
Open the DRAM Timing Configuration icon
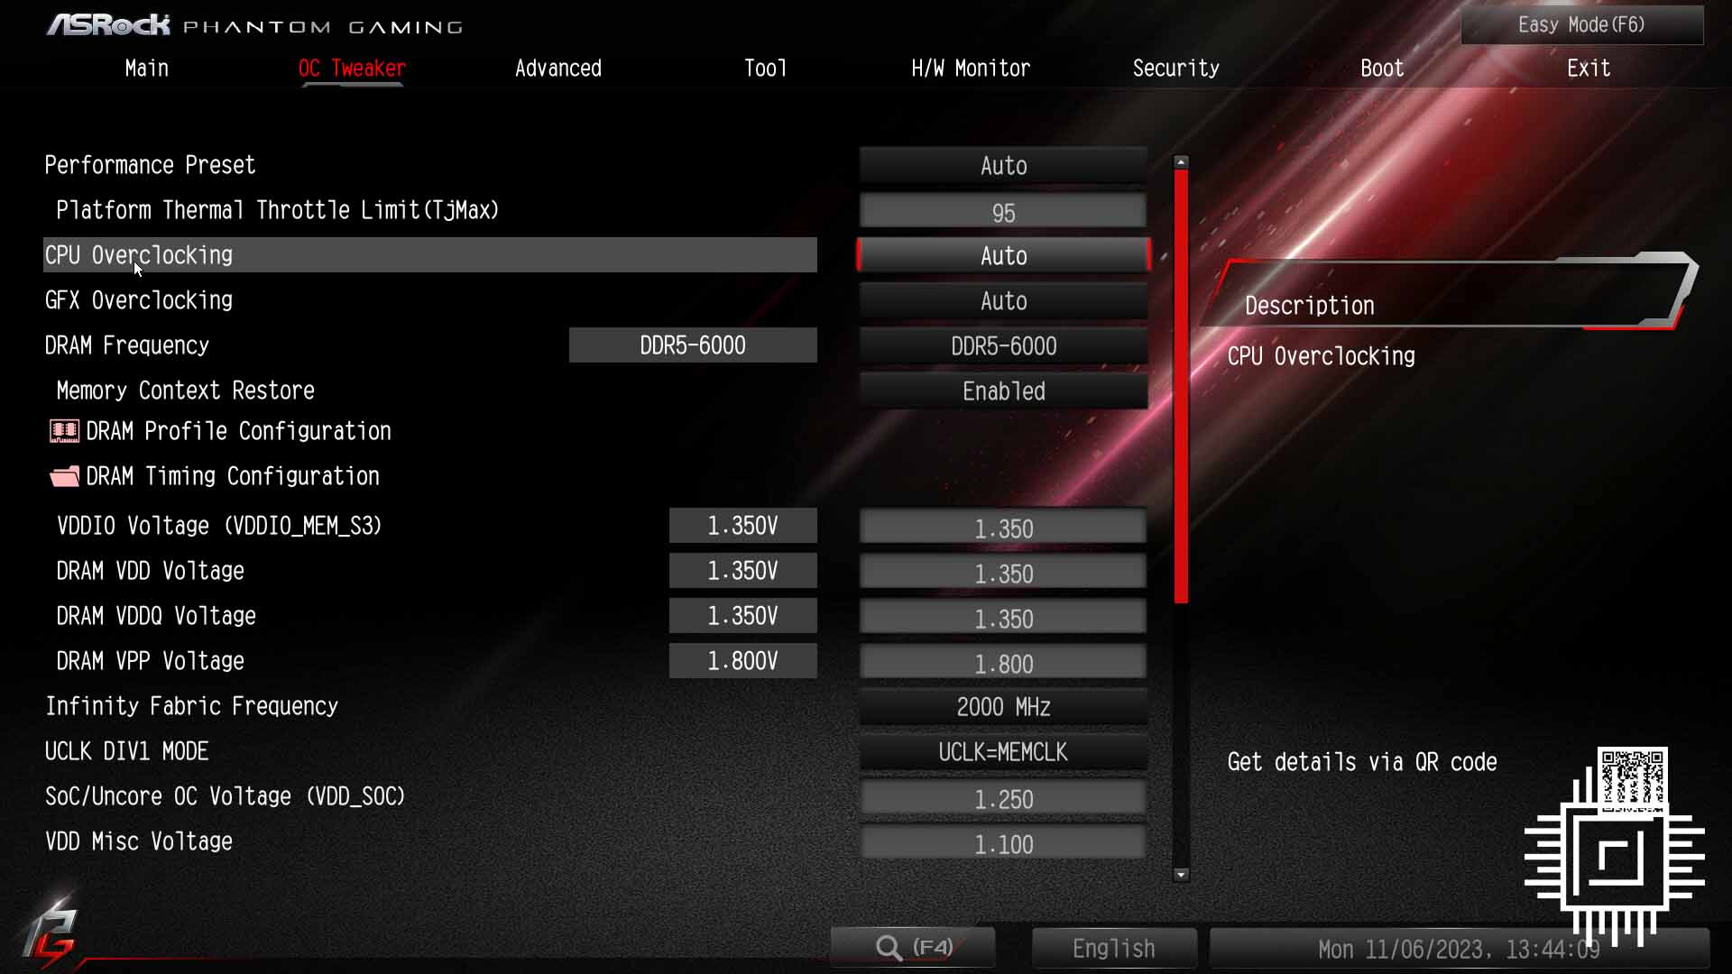pyautogui.click(x=62, y=475)
